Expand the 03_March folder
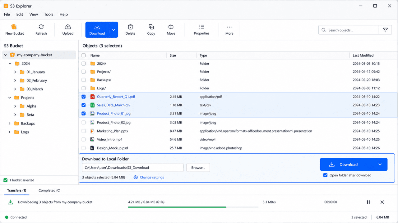 [x=15, y=89]
